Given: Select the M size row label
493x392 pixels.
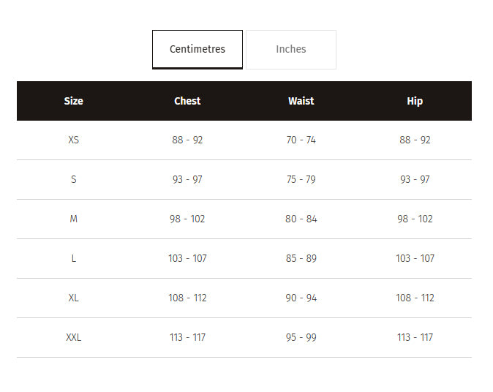Looking at the screenshot, I should click(74, 219).
